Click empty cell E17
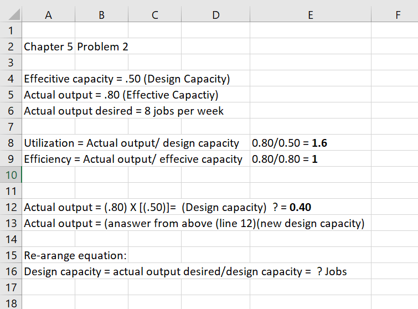This screenshot has height=309, width=418. pos(311,287)
